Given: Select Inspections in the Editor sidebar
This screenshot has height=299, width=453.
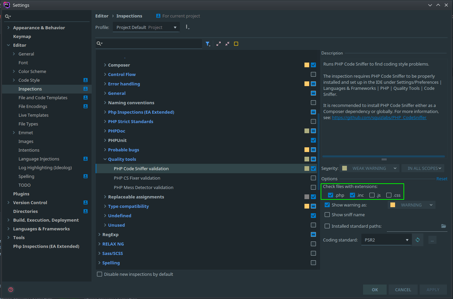Looking at the screenshot, I should click(x=30, y=89).
